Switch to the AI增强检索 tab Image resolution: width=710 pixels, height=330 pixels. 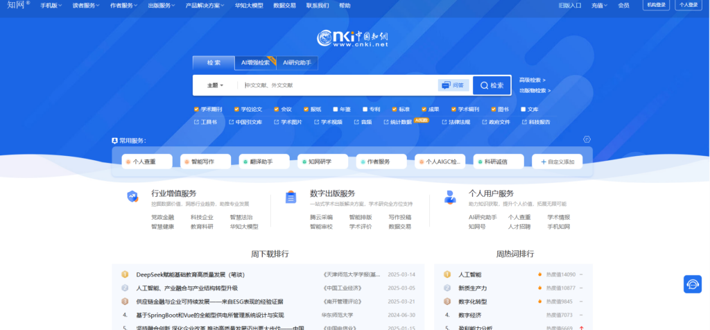coord(256,63)
